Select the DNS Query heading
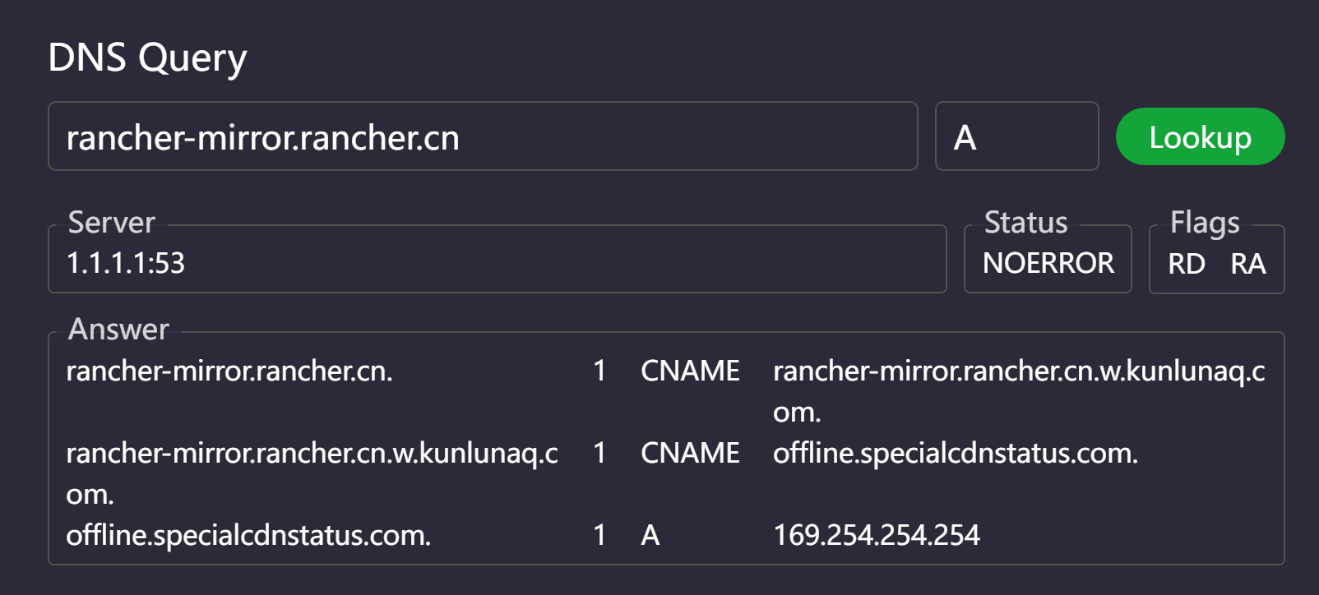 [x=147, y=58]
